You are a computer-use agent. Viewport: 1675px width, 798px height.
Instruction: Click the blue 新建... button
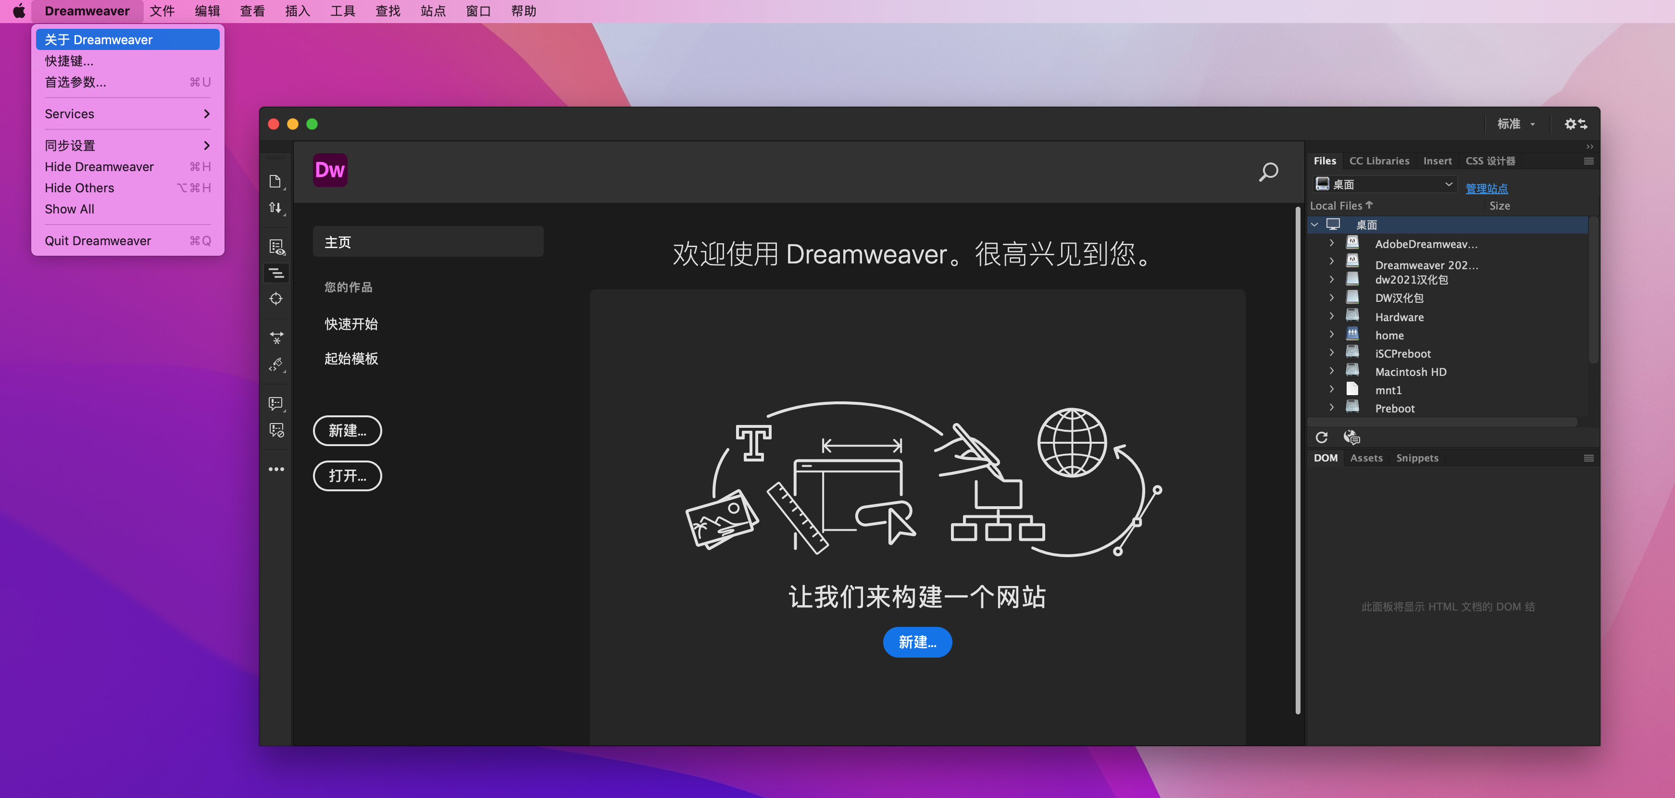pos(917,642)
